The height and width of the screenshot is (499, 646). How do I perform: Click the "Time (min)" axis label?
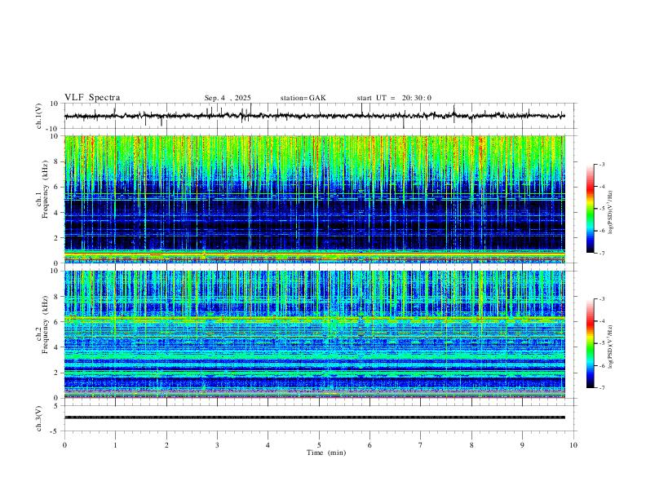tap(326, 453)
